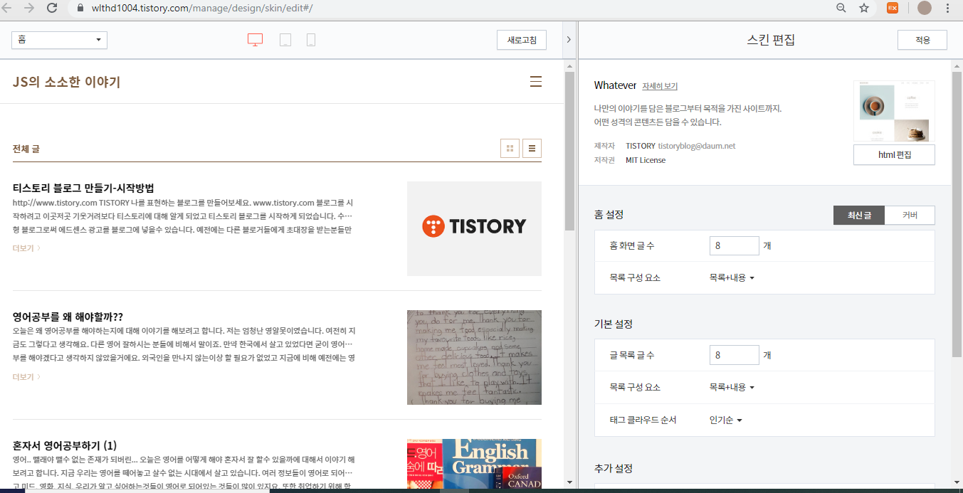The width and height of the screenshot is (963, 493).
Task: Click the handwritten letter post thumbnail
Action: [474, 357]
